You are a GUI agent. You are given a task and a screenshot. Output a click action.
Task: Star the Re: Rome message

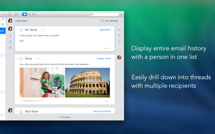[17, 30]
